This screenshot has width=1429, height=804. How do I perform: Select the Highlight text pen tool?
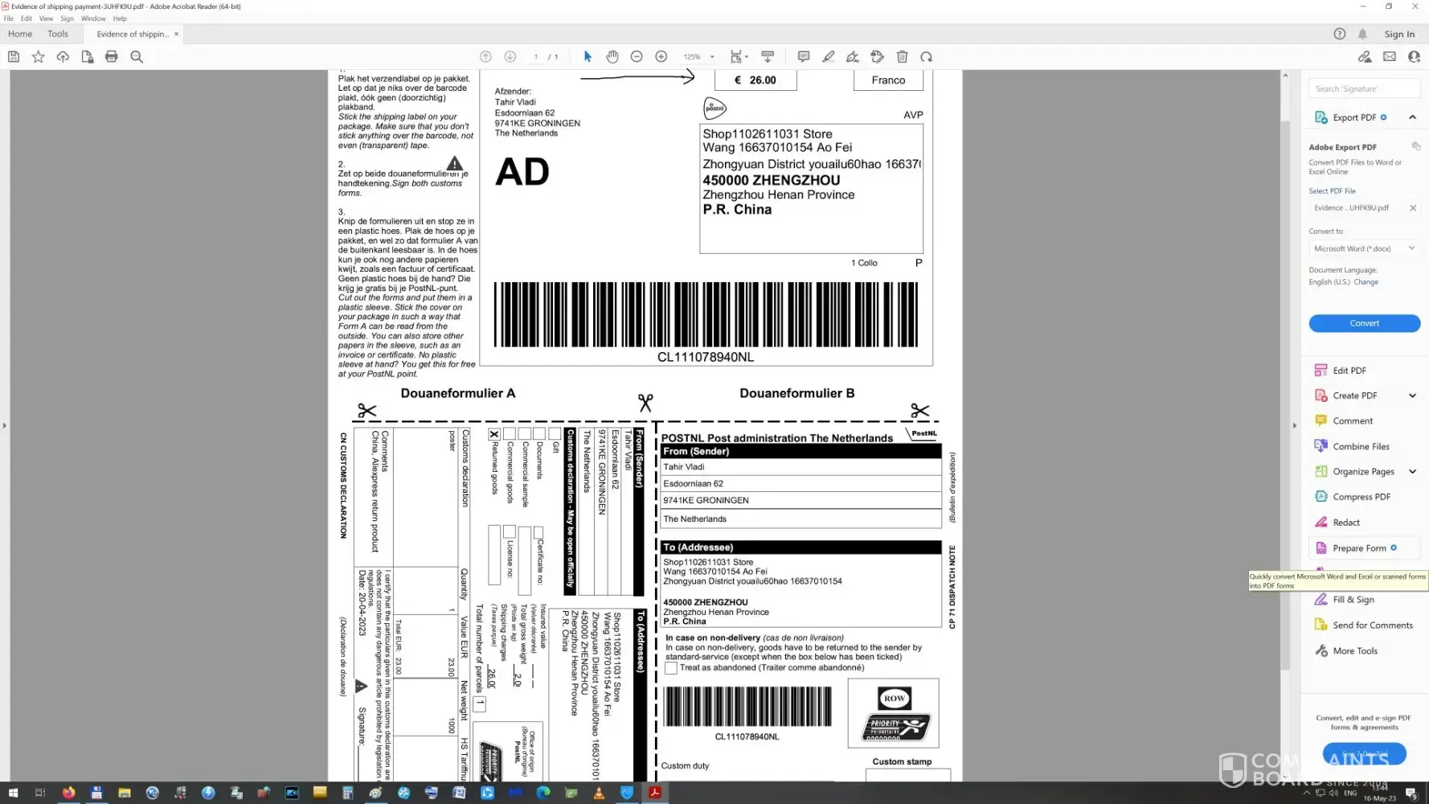coord(829,56)
